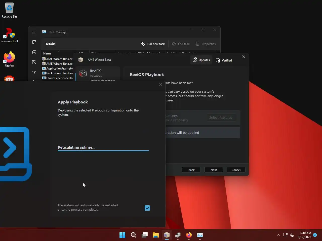This screenshot has height=241, width=322.
Task: Open Performance page in Task Manager sidebar
Action: (x=34, y=52)
